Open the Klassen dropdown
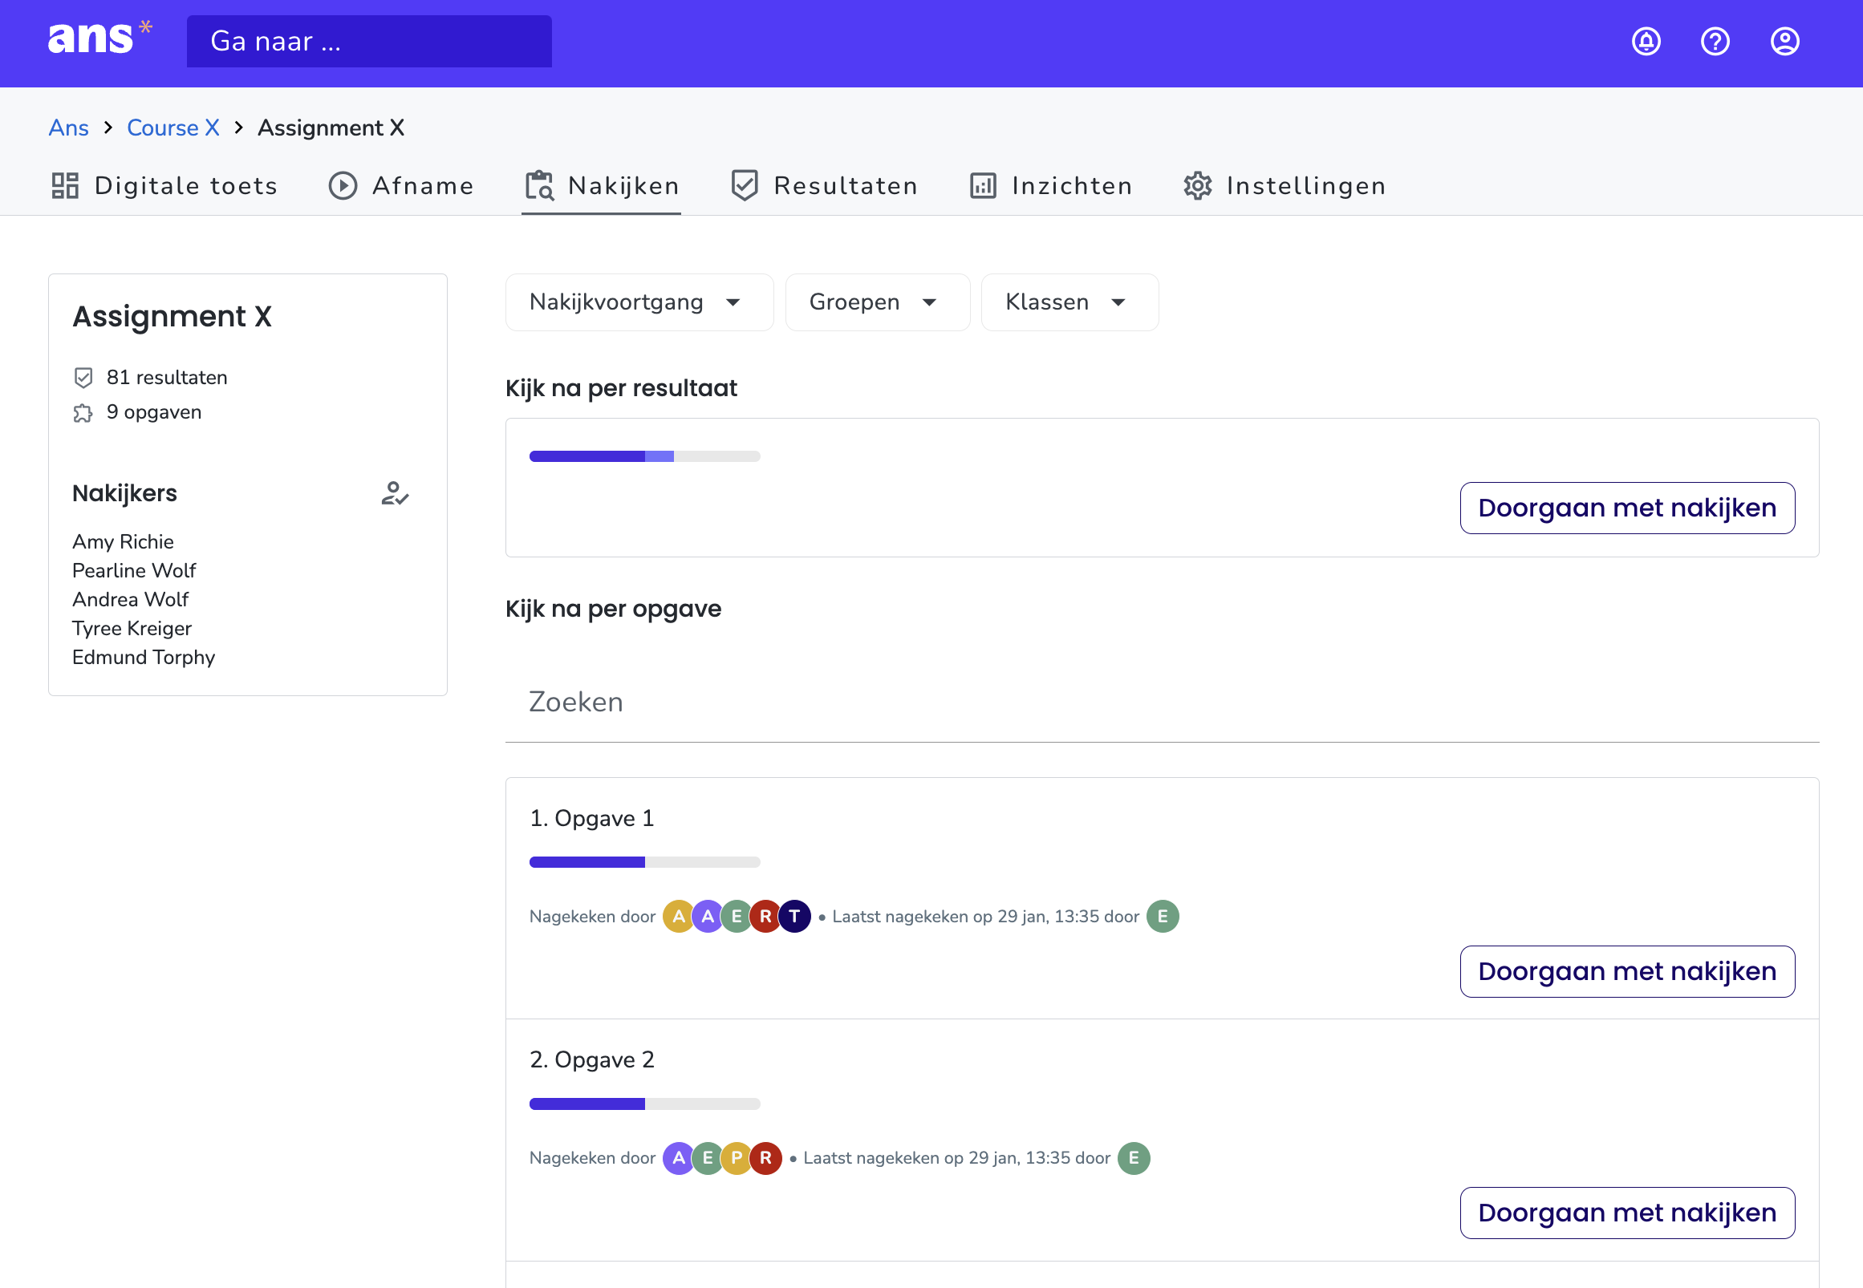Image resolution: width=1863 pixels, height=1288 pixels. click(1069, 302)
